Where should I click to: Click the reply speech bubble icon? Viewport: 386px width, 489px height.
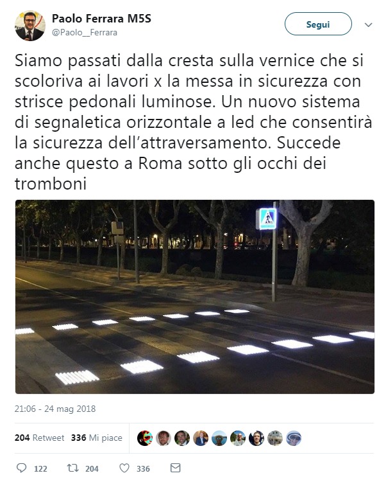(21, 468)
